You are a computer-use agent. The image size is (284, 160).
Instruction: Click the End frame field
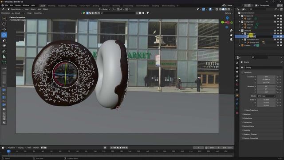click(227, 148)
